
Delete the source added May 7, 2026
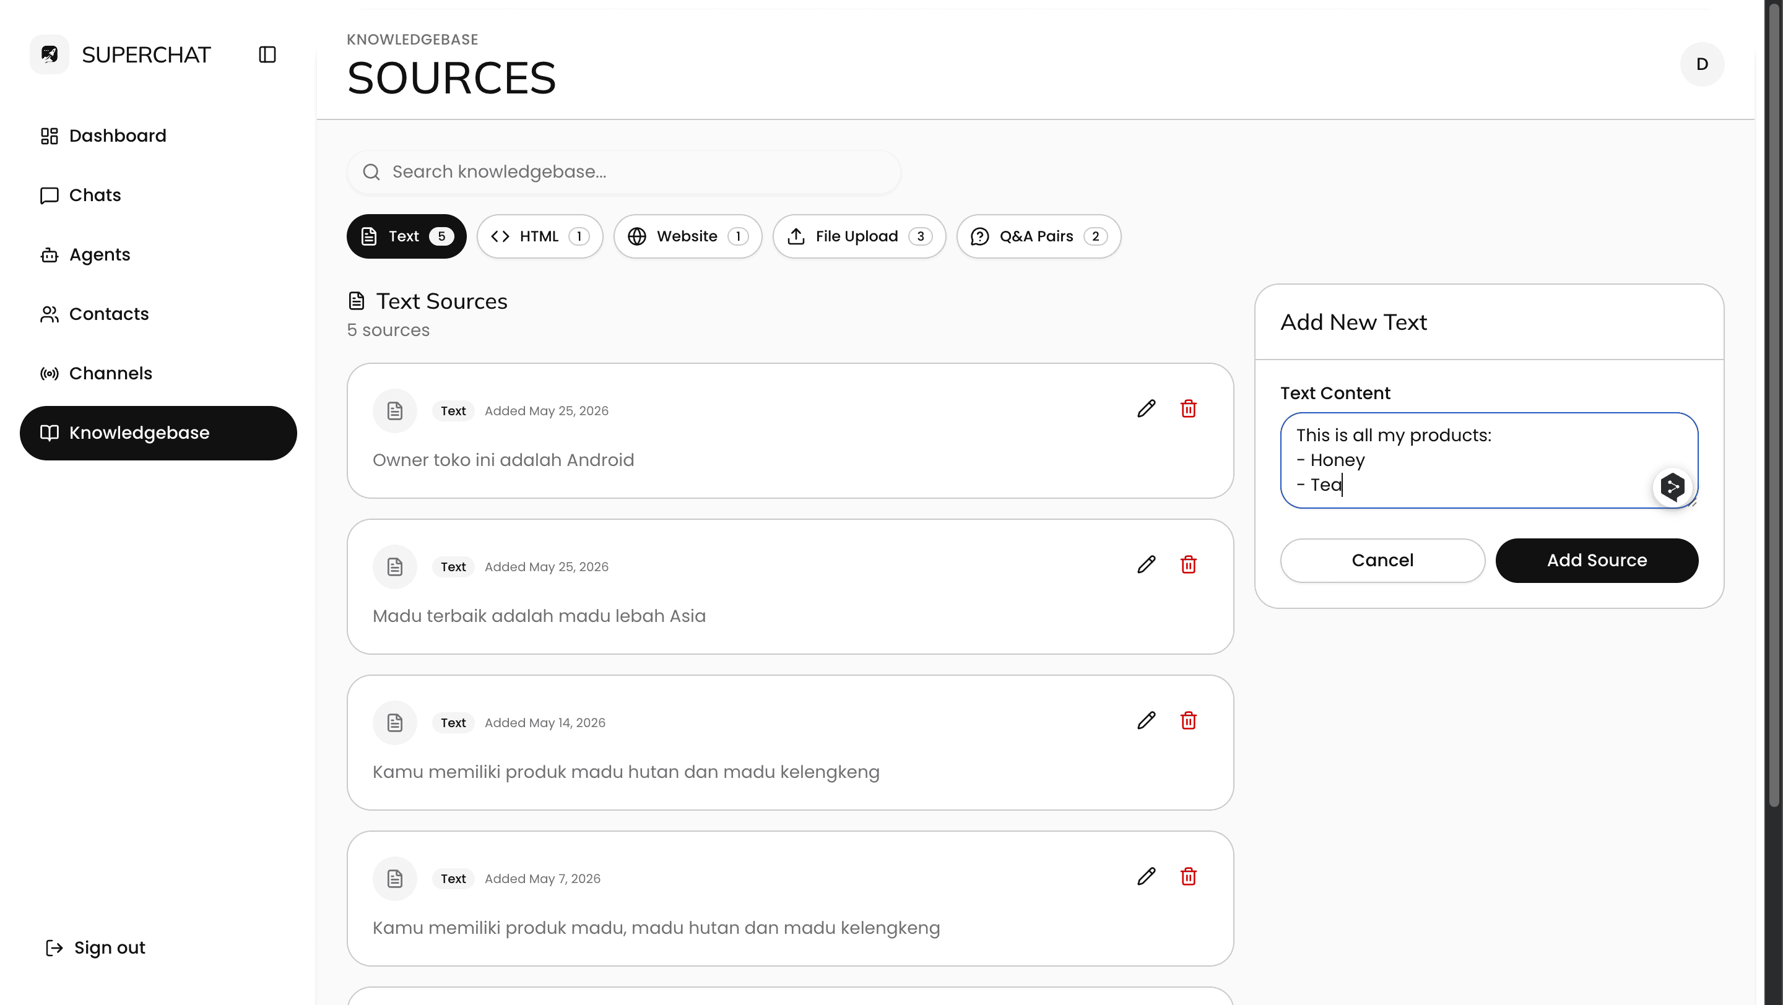click(1189, 877)
